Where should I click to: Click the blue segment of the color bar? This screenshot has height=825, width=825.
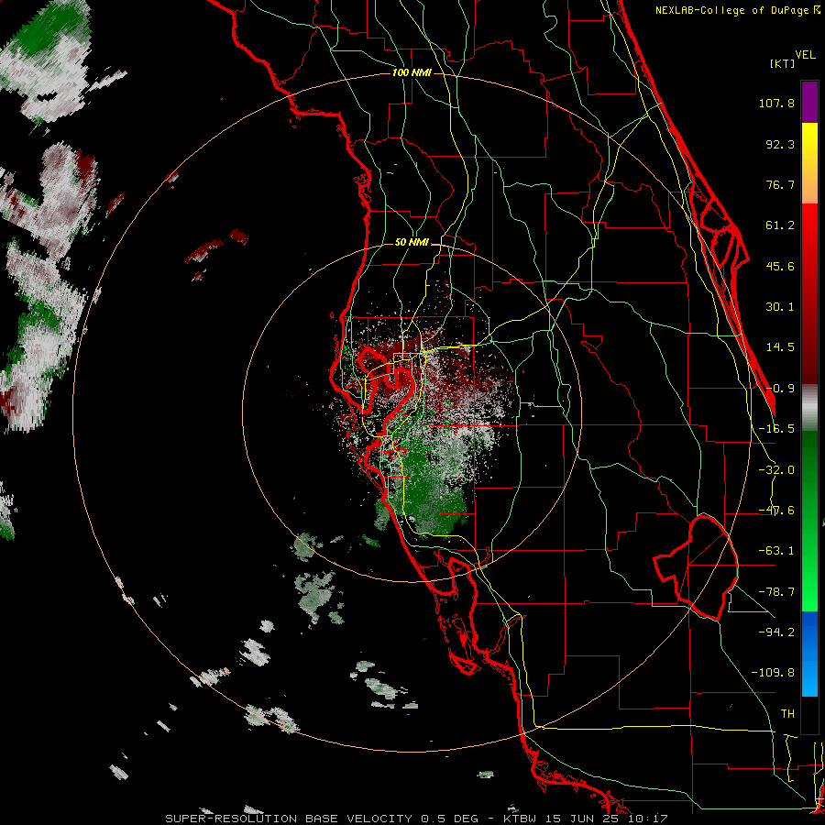[x=809, y=654]
